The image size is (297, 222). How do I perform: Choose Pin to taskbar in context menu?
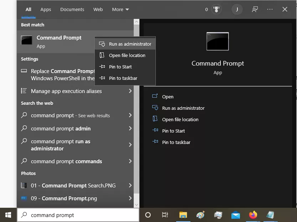123,78
